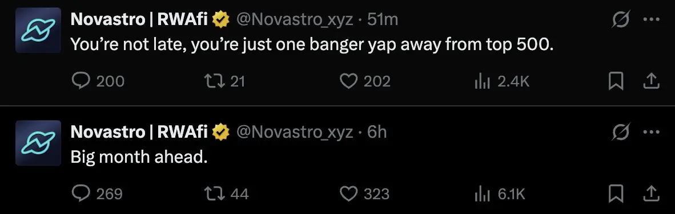
Task: Open @Novastro_xyz handle on 6h tweet
Action: (x=295, y=132)
